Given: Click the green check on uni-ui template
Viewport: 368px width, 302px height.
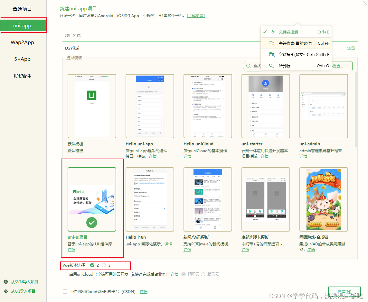Looking at the screenshot, I should pos(92,223).
